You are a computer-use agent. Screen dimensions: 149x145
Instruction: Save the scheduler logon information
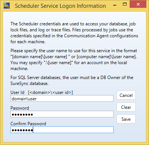click(126, 119)
